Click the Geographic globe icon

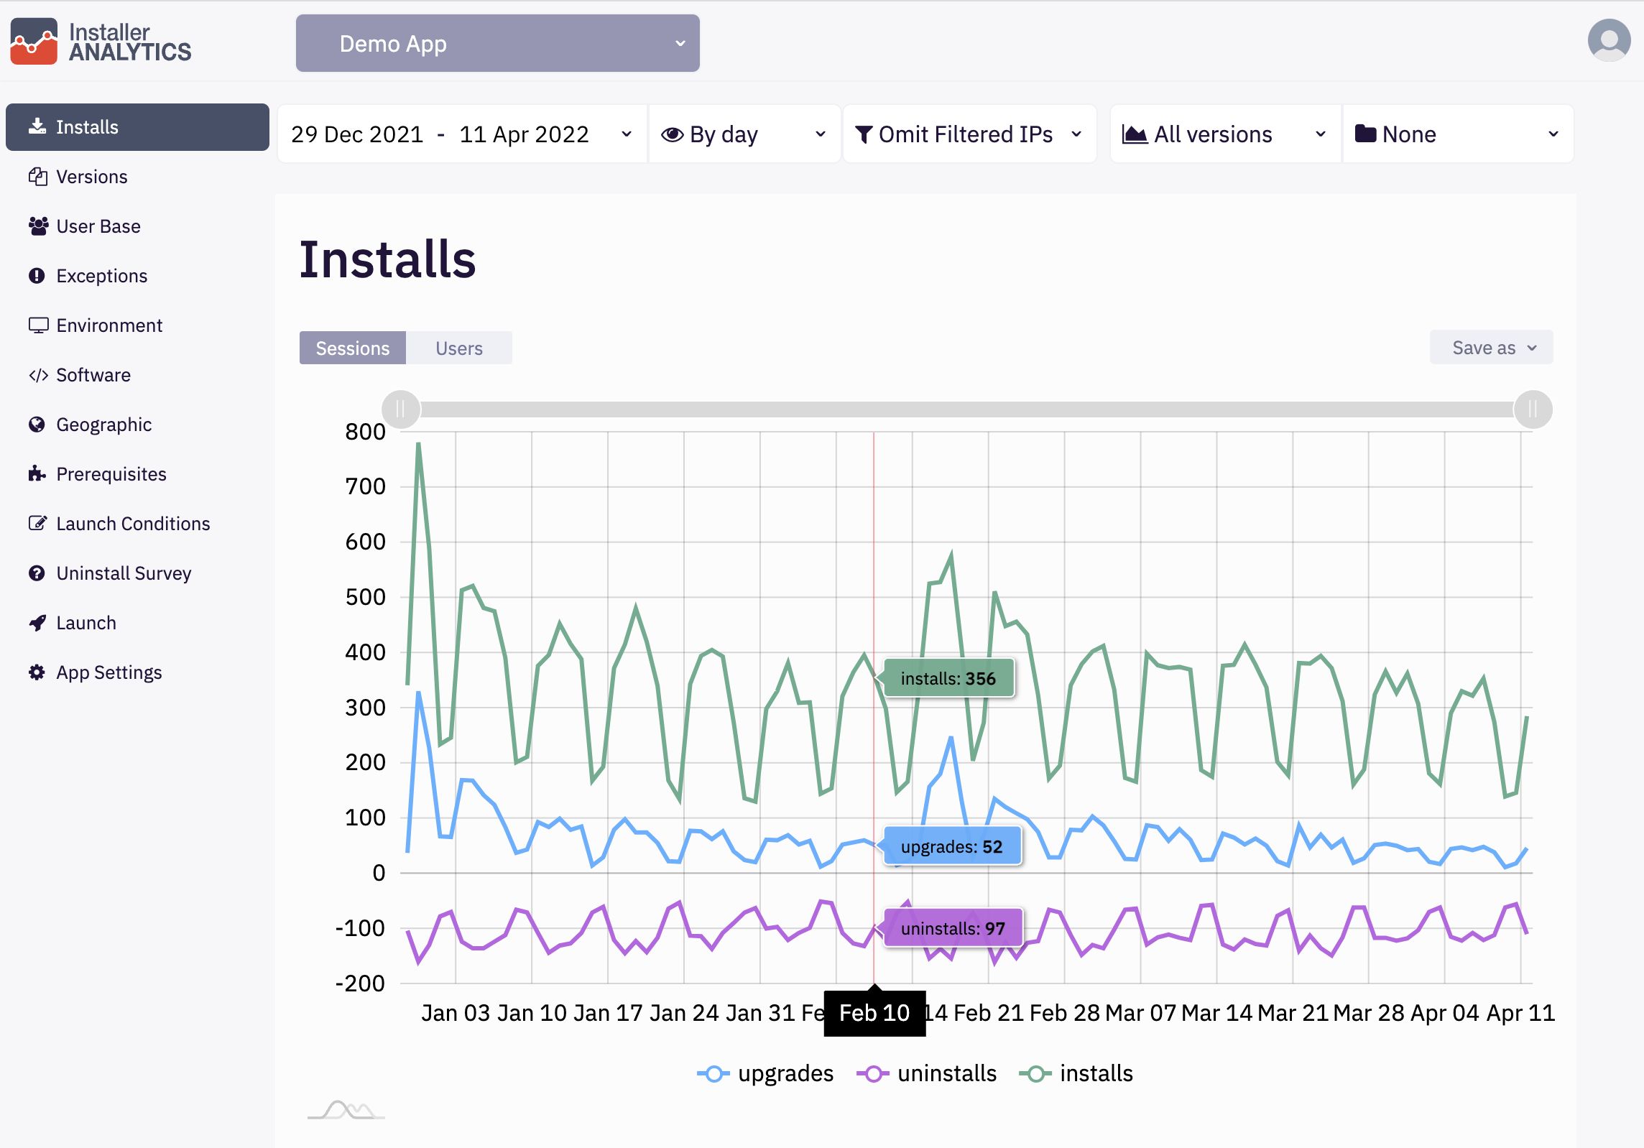click(38, 424)
